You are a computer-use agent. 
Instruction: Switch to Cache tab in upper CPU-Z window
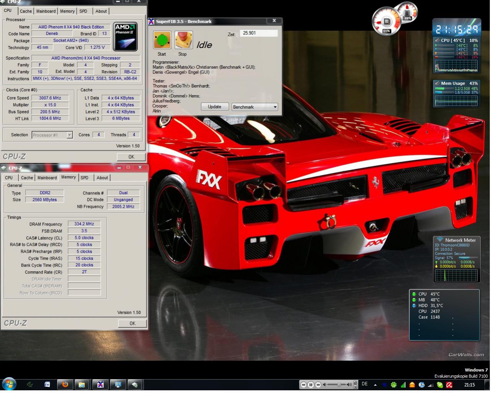(x=26, y=11)
